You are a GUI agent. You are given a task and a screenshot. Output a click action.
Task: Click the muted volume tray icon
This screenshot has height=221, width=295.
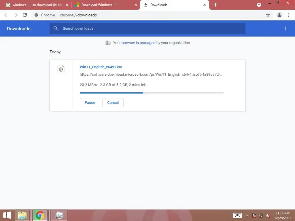point(268,215)
